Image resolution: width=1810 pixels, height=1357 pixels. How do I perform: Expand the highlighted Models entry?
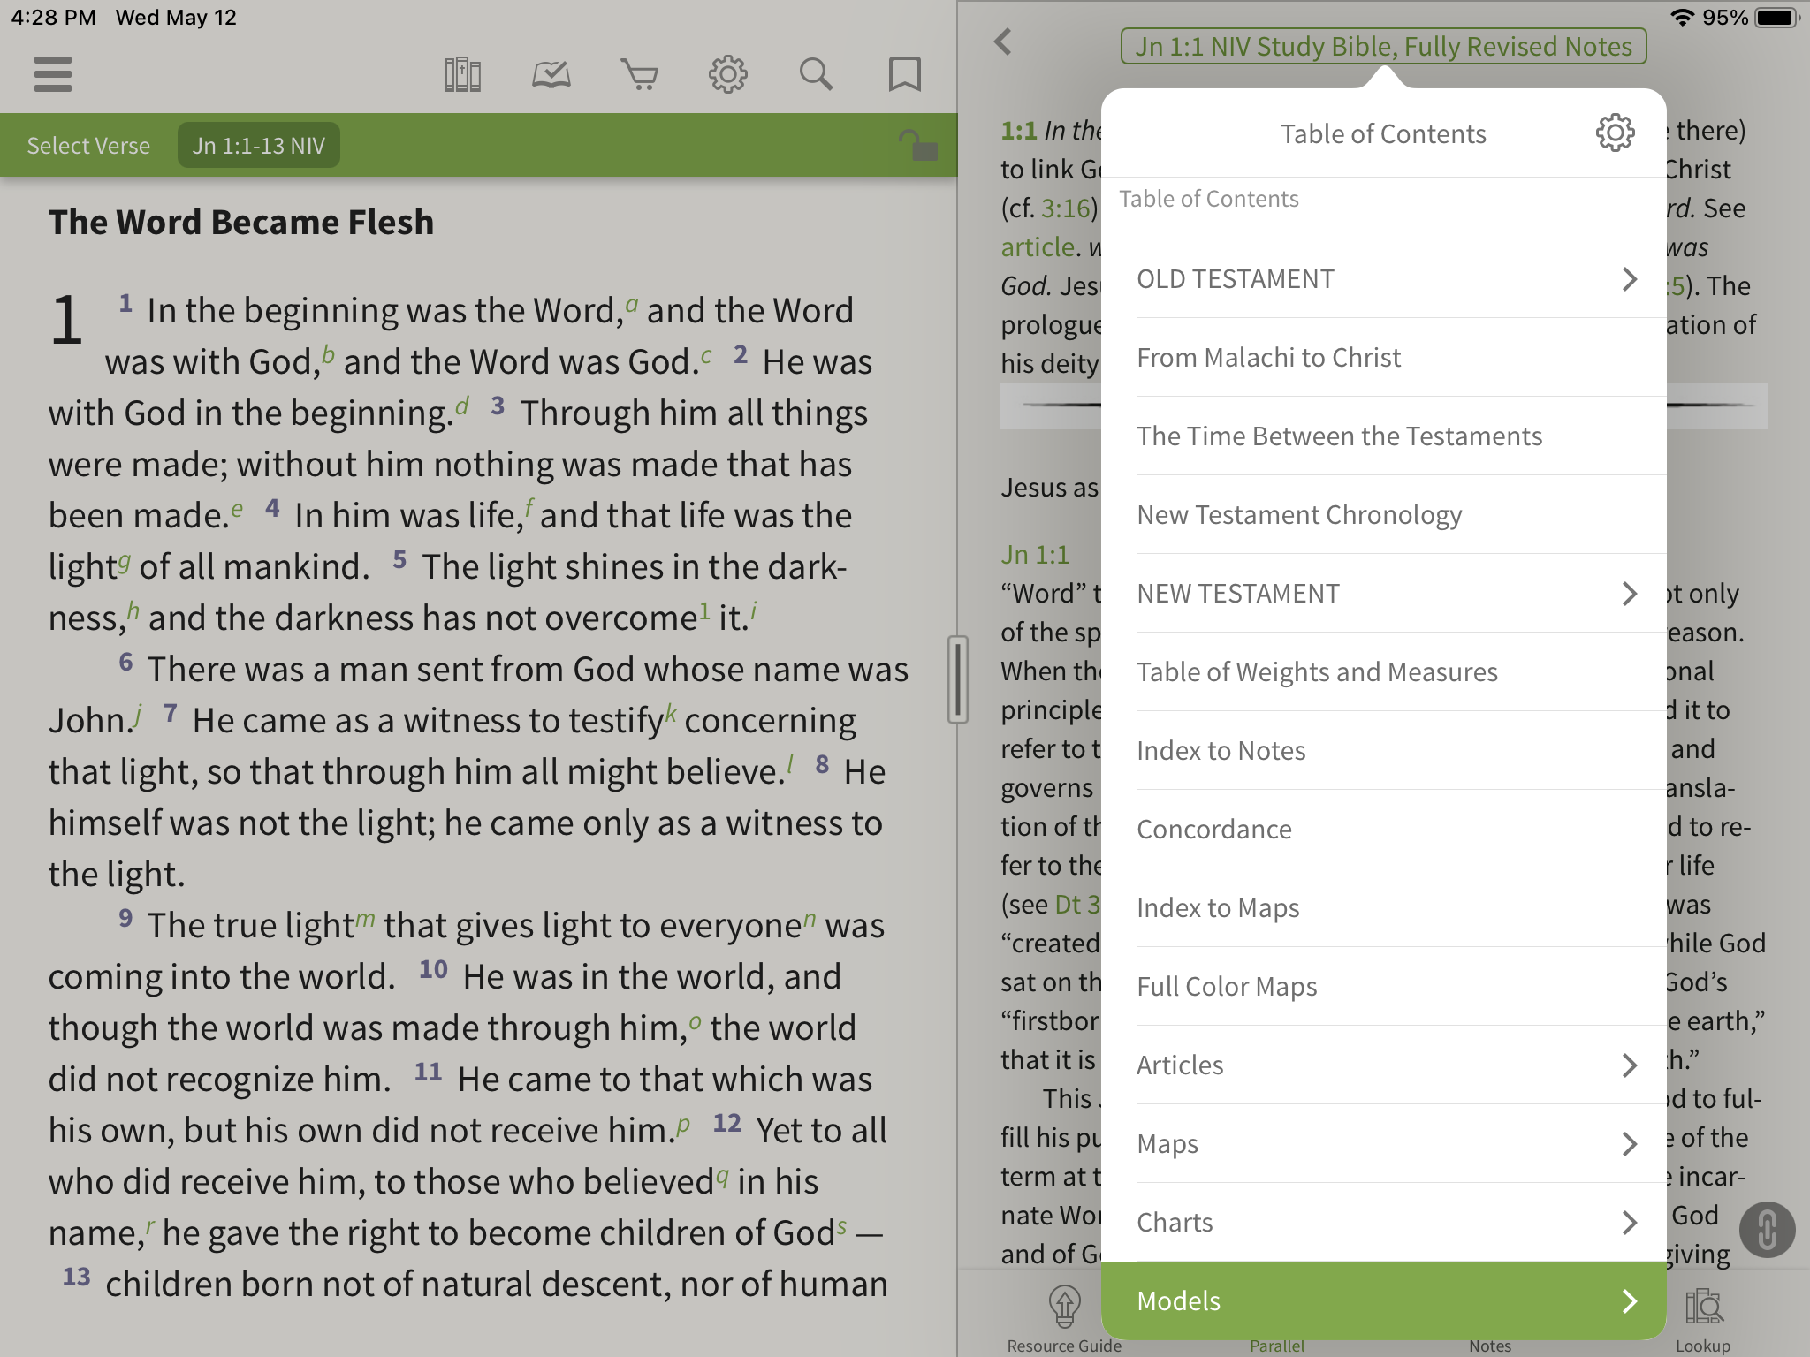coord(1383,1300)
